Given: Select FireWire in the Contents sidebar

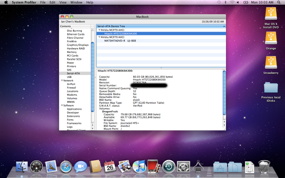Looking at the screenshot, I should [x=72, y=41].
